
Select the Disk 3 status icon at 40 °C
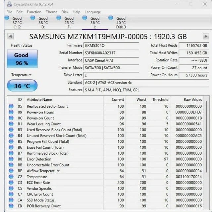(x=111, y=18)
